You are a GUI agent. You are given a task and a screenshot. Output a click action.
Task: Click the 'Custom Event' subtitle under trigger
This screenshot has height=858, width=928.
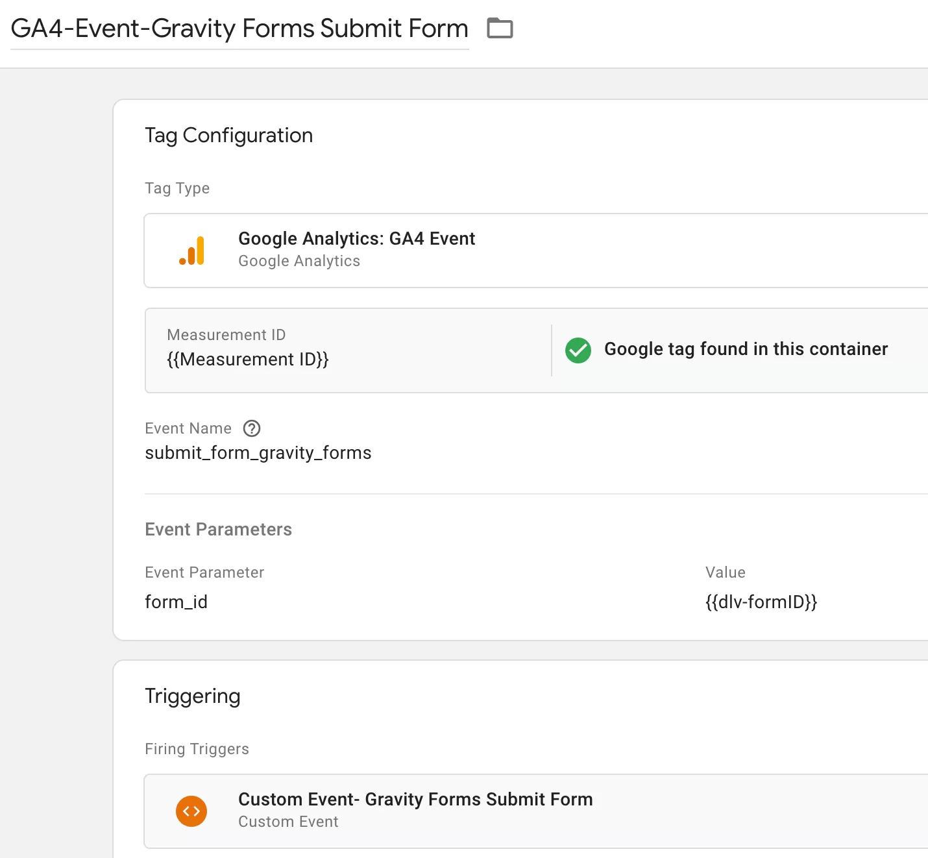(x=288, y=822)
